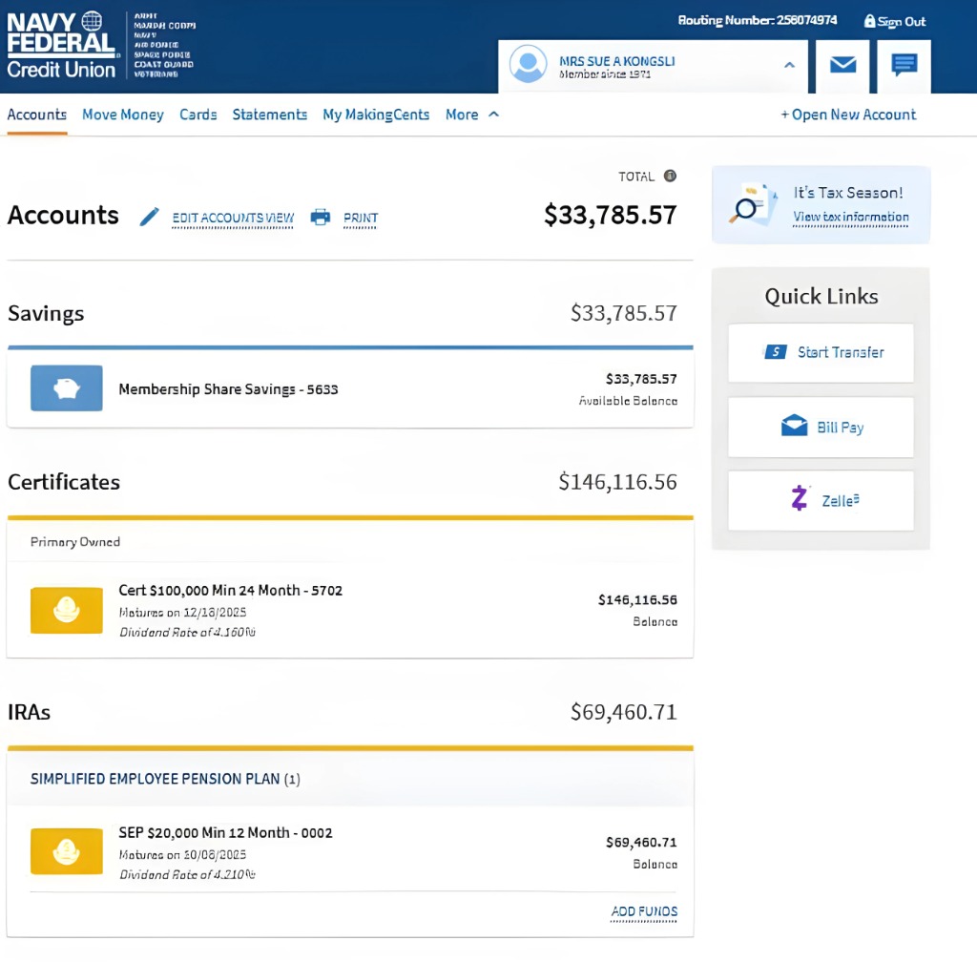Click the Sign Out lock icon
The height and width of the screenshot is (962, 977).
click(x=869, y=21)
